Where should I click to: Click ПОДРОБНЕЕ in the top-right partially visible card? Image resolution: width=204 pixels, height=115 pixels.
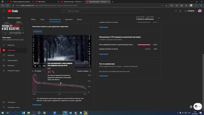(104, 27)
